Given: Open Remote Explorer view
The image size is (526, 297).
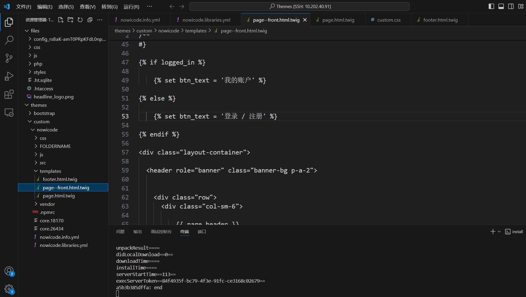Looking at the screenshot, I should tap(9, 112).
